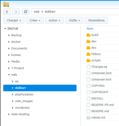Open the Créer dropdown menu
This screenshot has height=126, width=119.
[35, 20]
